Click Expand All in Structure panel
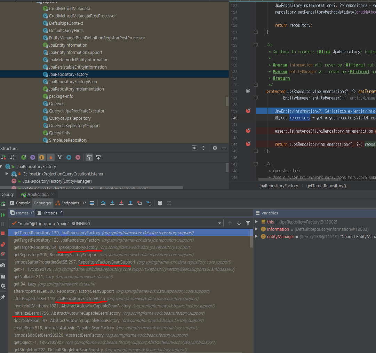 click(194, 148)
